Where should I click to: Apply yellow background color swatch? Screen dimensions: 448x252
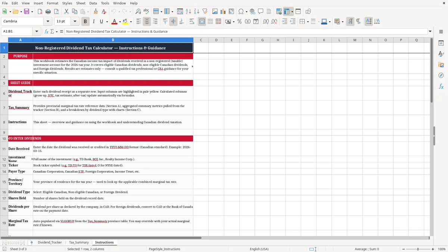point(125,22)
